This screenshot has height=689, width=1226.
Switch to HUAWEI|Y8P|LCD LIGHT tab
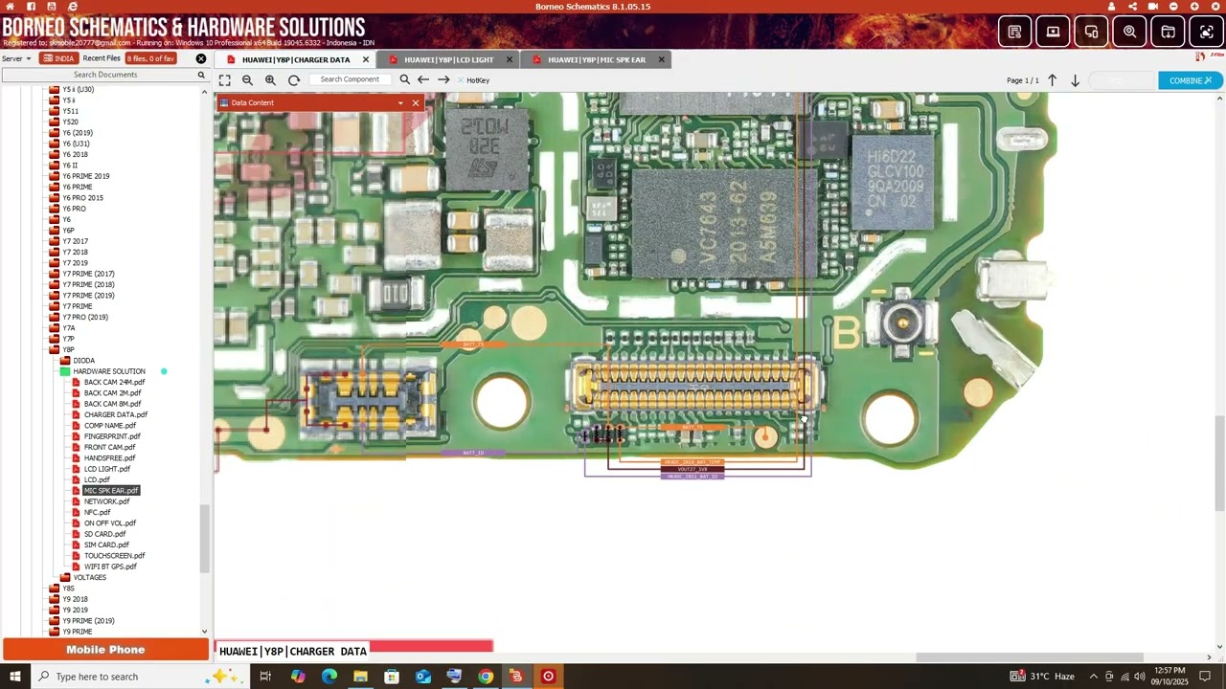point(448,59)
